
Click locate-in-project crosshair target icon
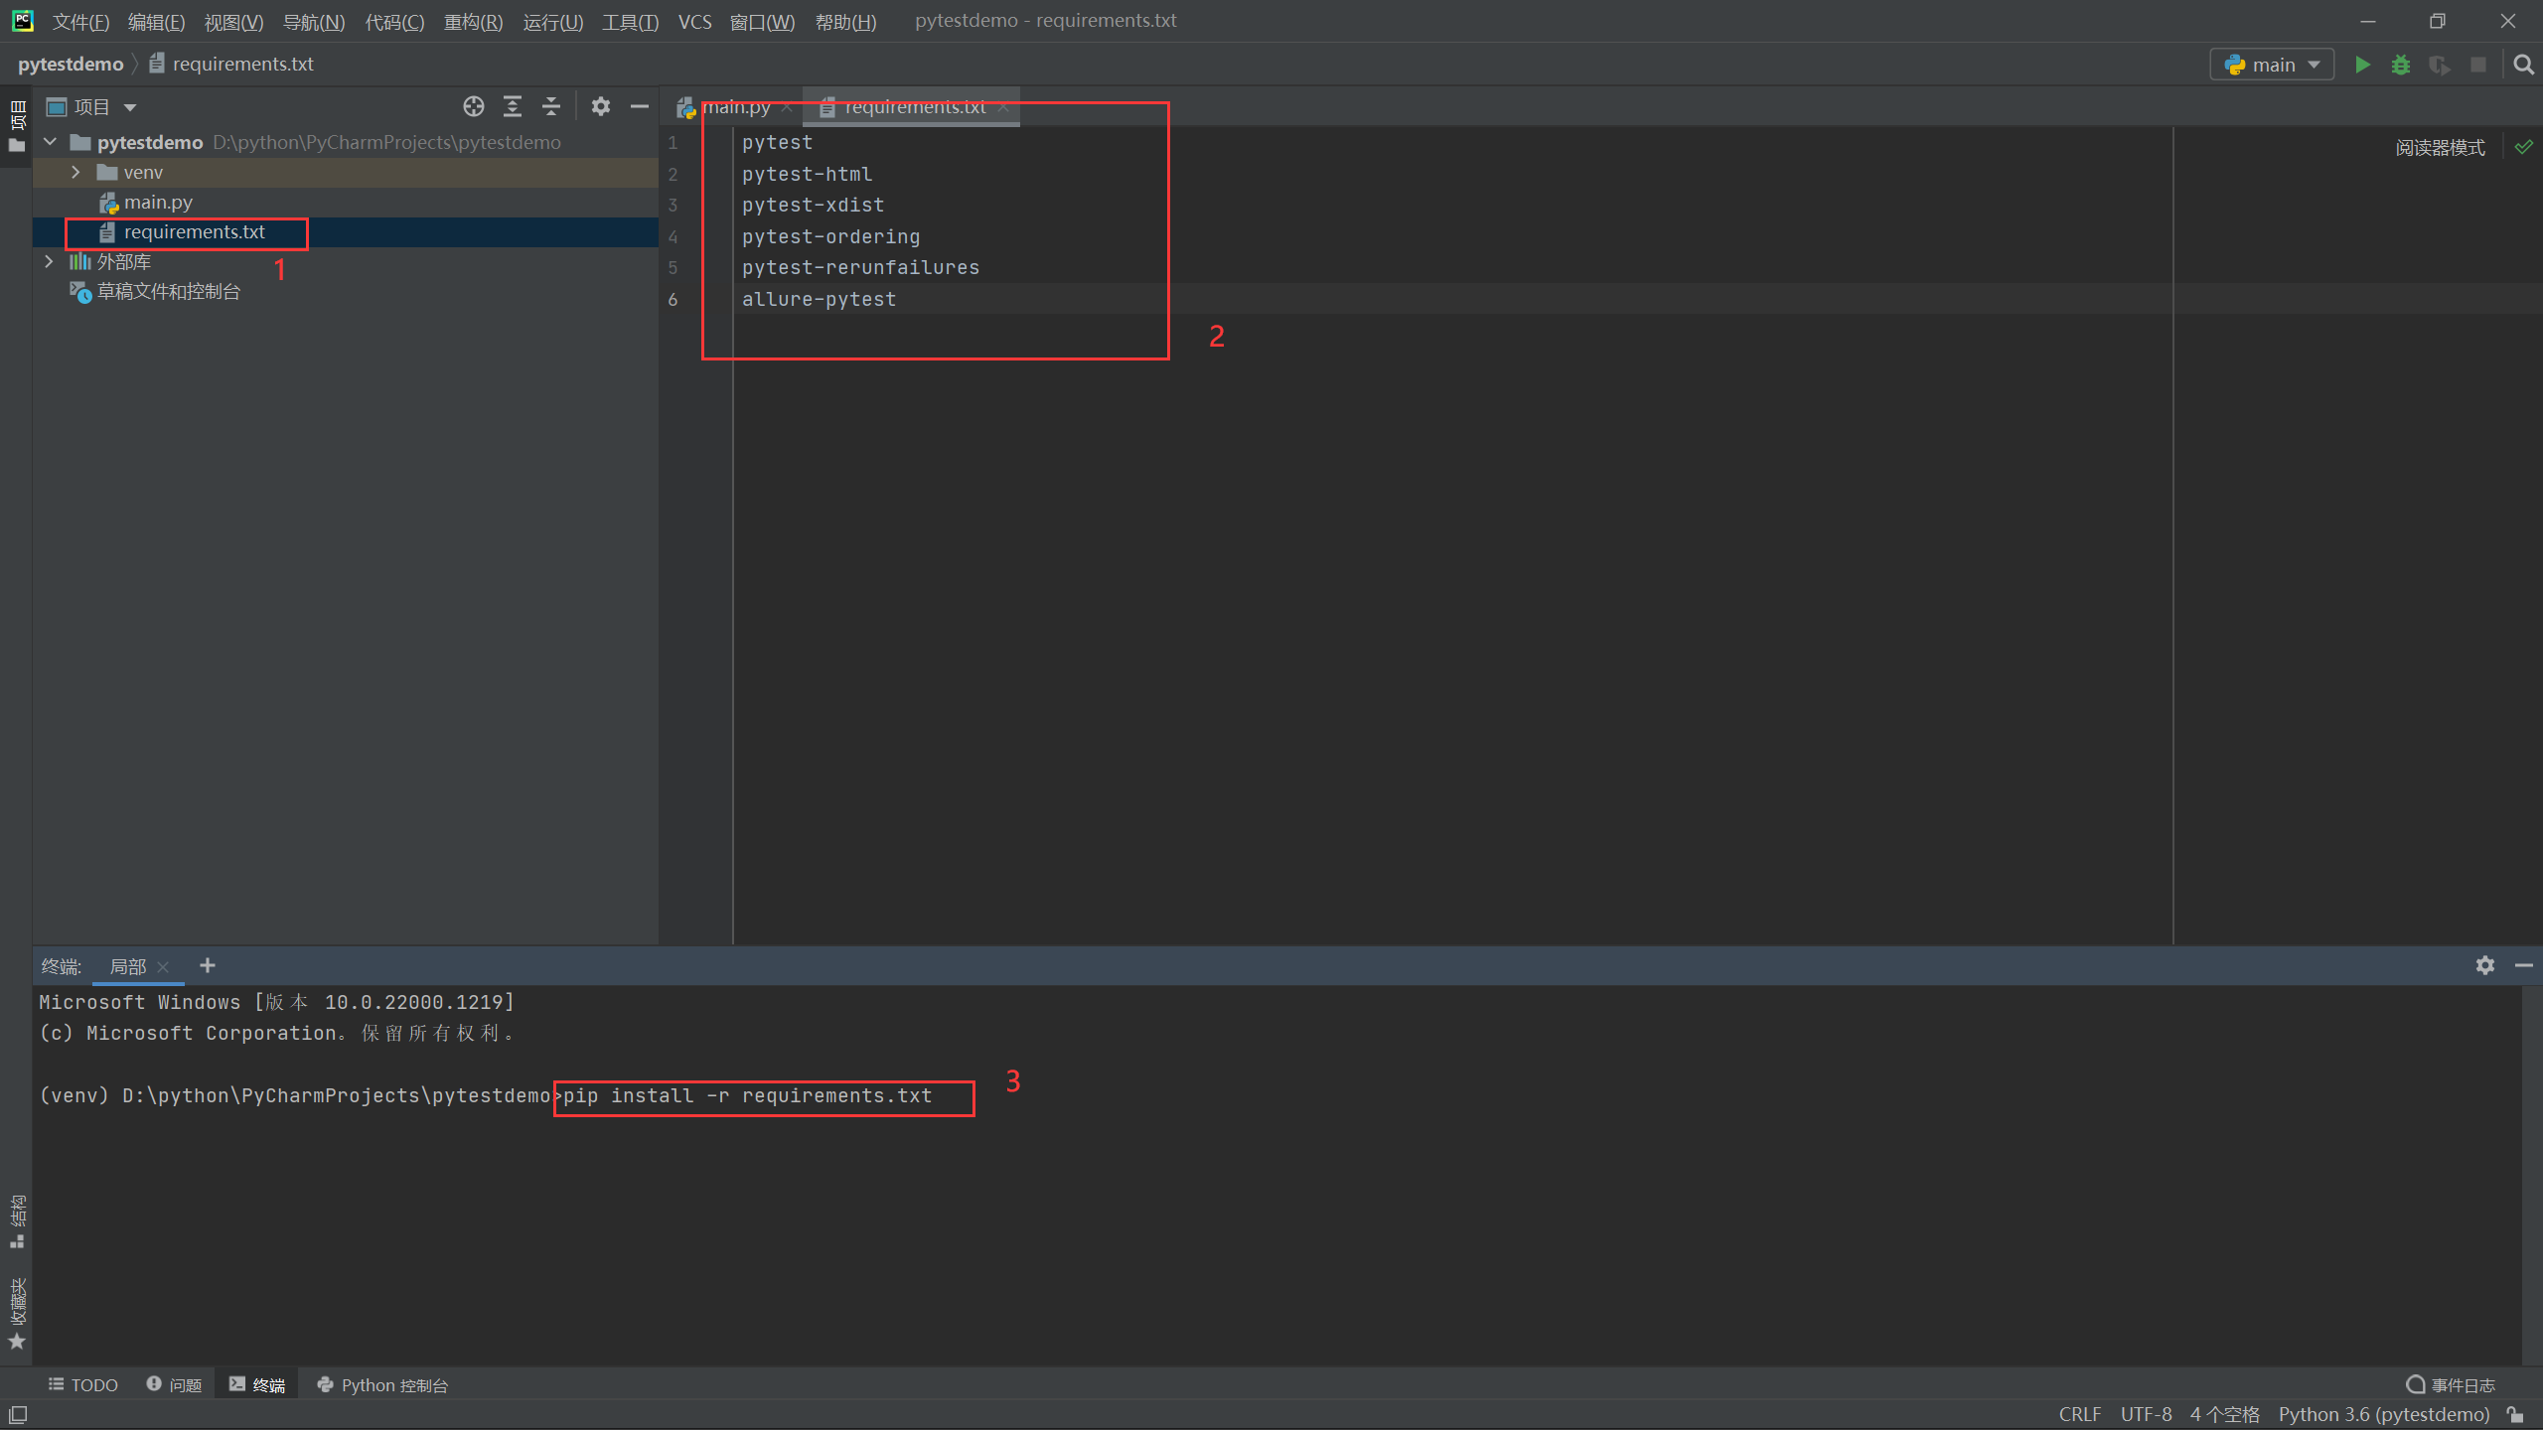point(474,106)
